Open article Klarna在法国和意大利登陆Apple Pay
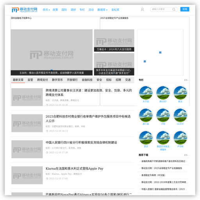This screenshot has width=200, height=200. (75, 168)
